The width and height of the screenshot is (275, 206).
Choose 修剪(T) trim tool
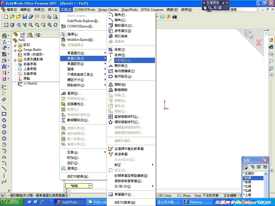131,50
